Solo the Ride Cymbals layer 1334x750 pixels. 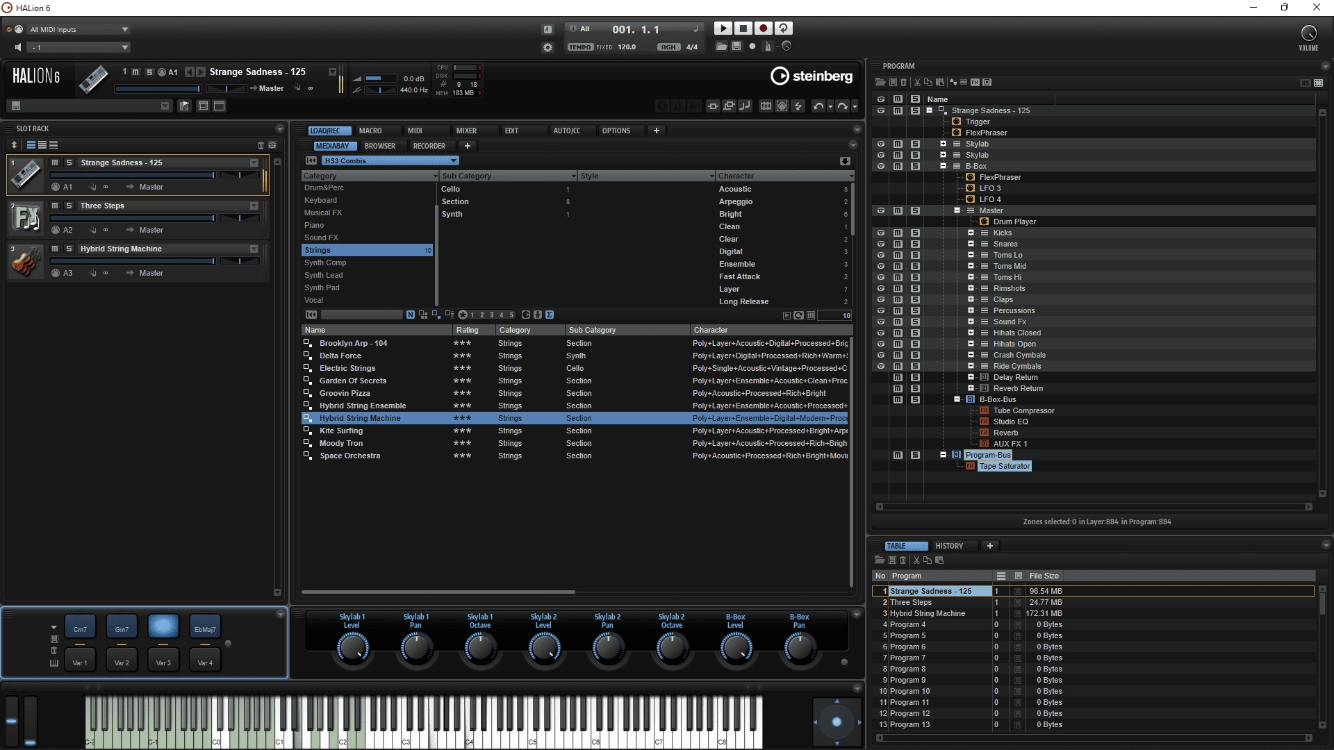pyautogui.click(x=915, y=366)
